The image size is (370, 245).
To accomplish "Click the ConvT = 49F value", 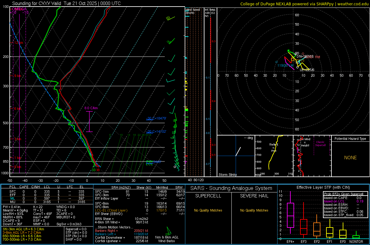I will [x=42, y=214].
